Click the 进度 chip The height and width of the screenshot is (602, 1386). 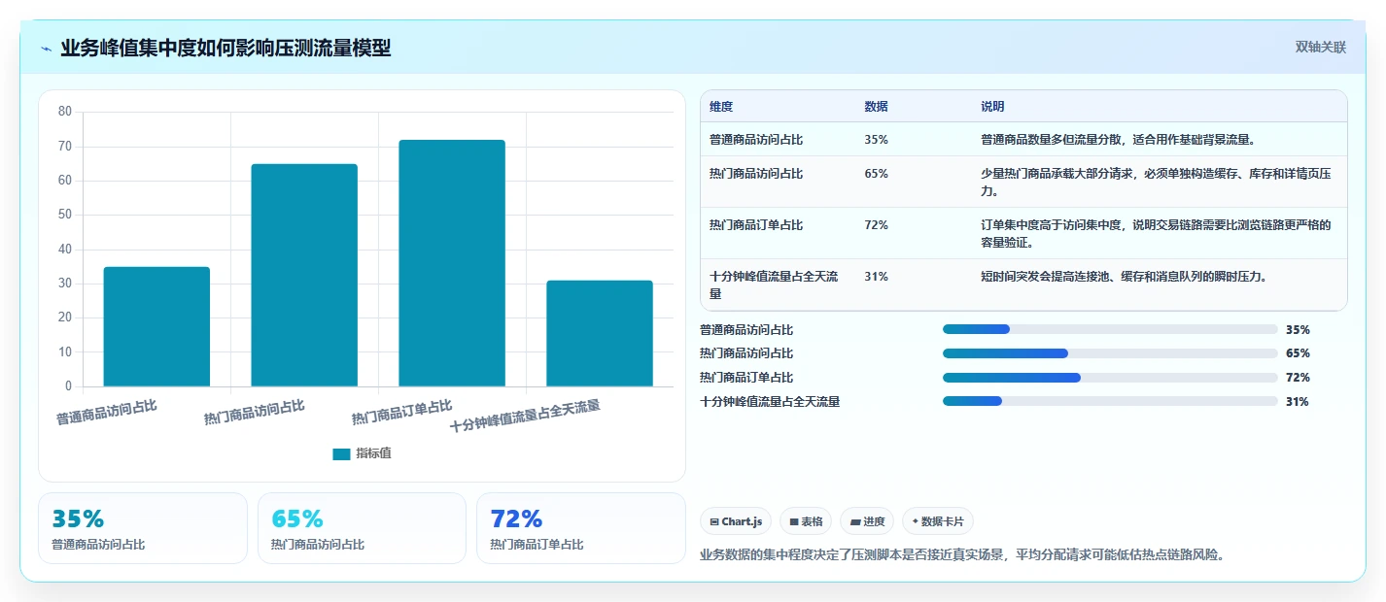(867, 521)
